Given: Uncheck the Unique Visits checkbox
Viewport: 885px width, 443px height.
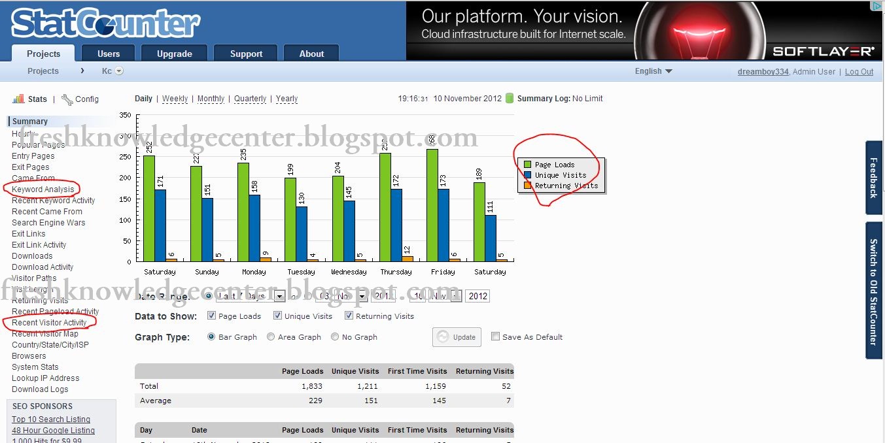Looking at the screenshot, I should pyautogui.click(x=278, y=316).
